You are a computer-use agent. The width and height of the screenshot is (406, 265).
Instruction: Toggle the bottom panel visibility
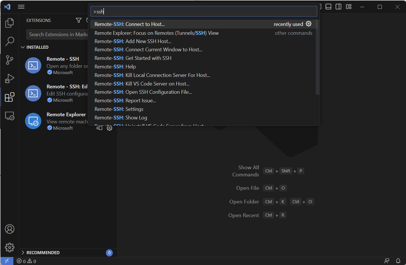click(x=328, y=7)
